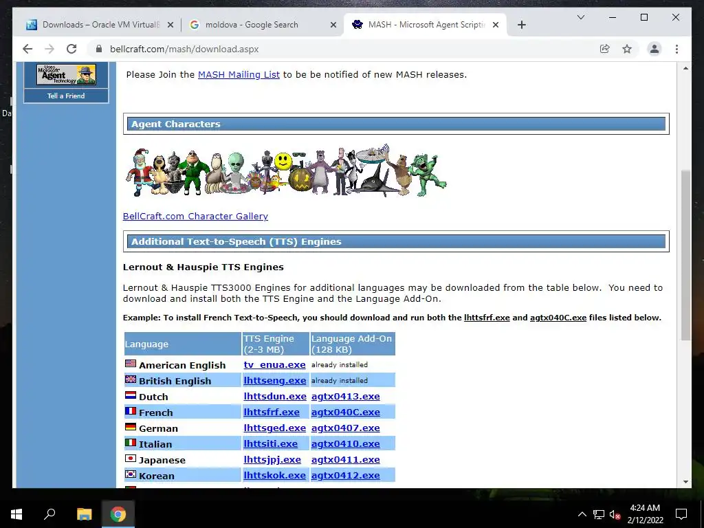Click the French flag icon
Viewport: 704px width, 528px height.
131,411
